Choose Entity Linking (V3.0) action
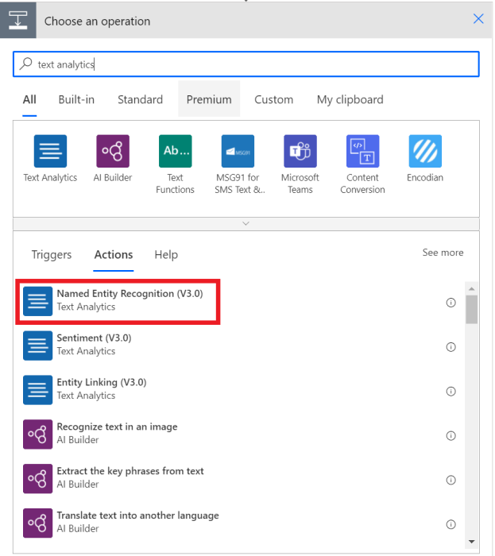Viewport: 495px width, 556px height. (x=101, y=388)
